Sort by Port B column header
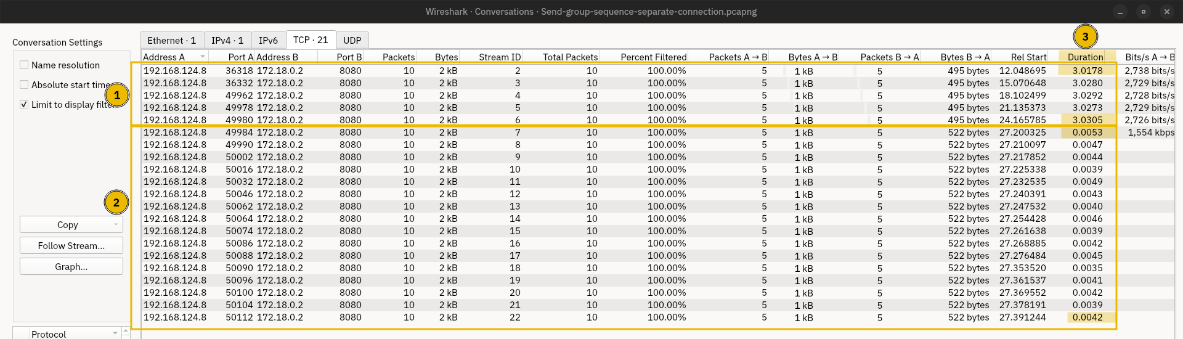 pyautogui.click(x=340, y=57)
